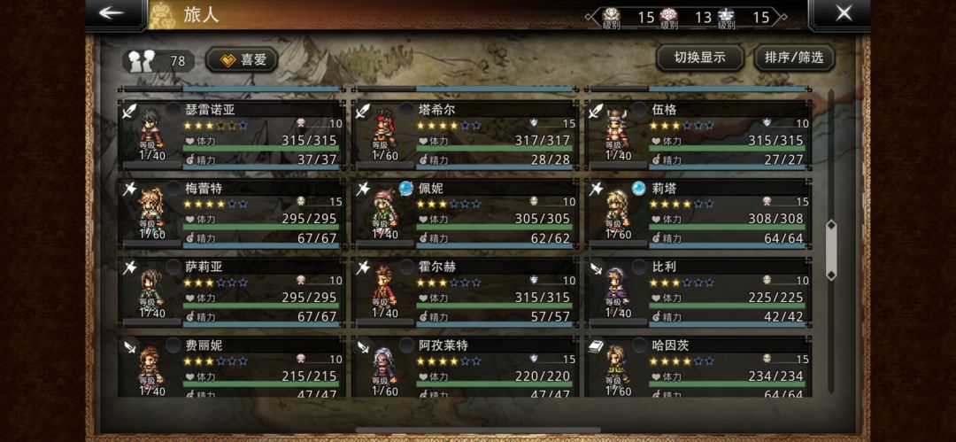This screenshot has width=956, height=442.
Task: Tap the blue orb badge on 佩妮
Action: click(x=406, y=188)
